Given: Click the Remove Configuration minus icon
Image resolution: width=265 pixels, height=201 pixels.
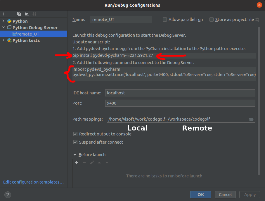Looking at the screenshot, I should [x=11, y=14].
